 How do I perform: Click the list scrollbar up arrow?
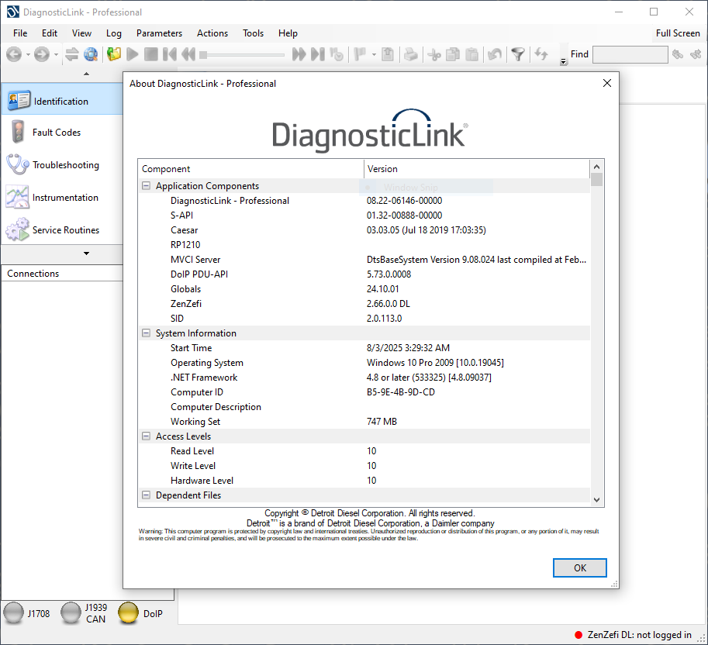pyautogui.click(x=597, y=167)
